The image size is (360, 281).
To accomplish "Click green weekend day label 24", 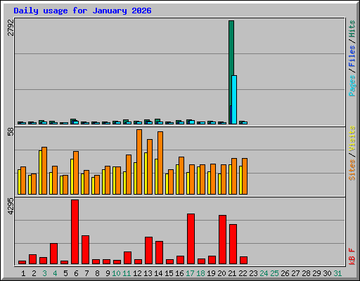I will (264, 273).
